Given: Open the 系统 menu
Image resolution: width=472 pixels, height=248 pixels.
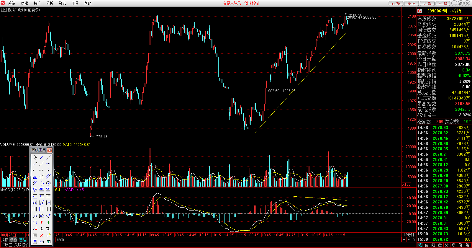Looking at the screenshot, I should tap(12, 3).
